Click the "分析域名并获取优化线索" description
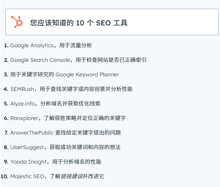The image size is (220, 187). 70,104
